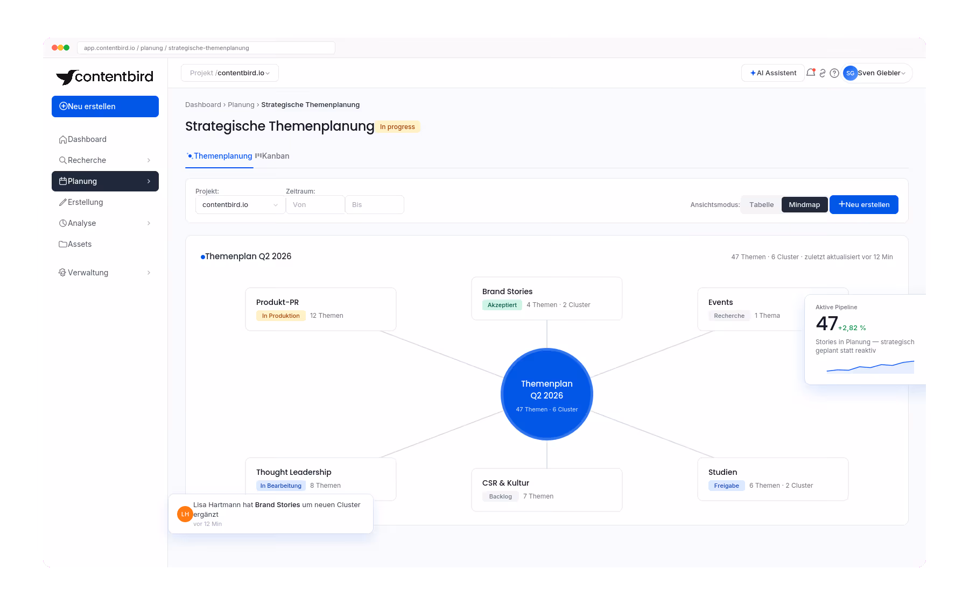This screenshot has height=605, width=969.
Task: Open the AI Assistent button
Action: point(773,73)
